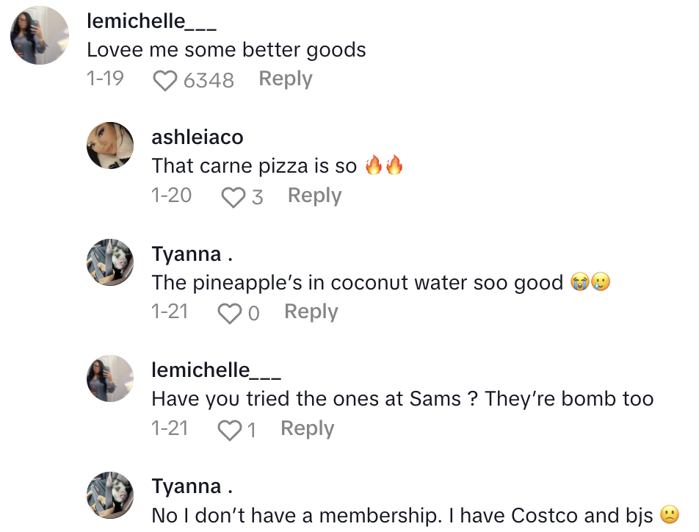Open ashleiaco's profile picture
699x532 pixels.
point(110,145)
